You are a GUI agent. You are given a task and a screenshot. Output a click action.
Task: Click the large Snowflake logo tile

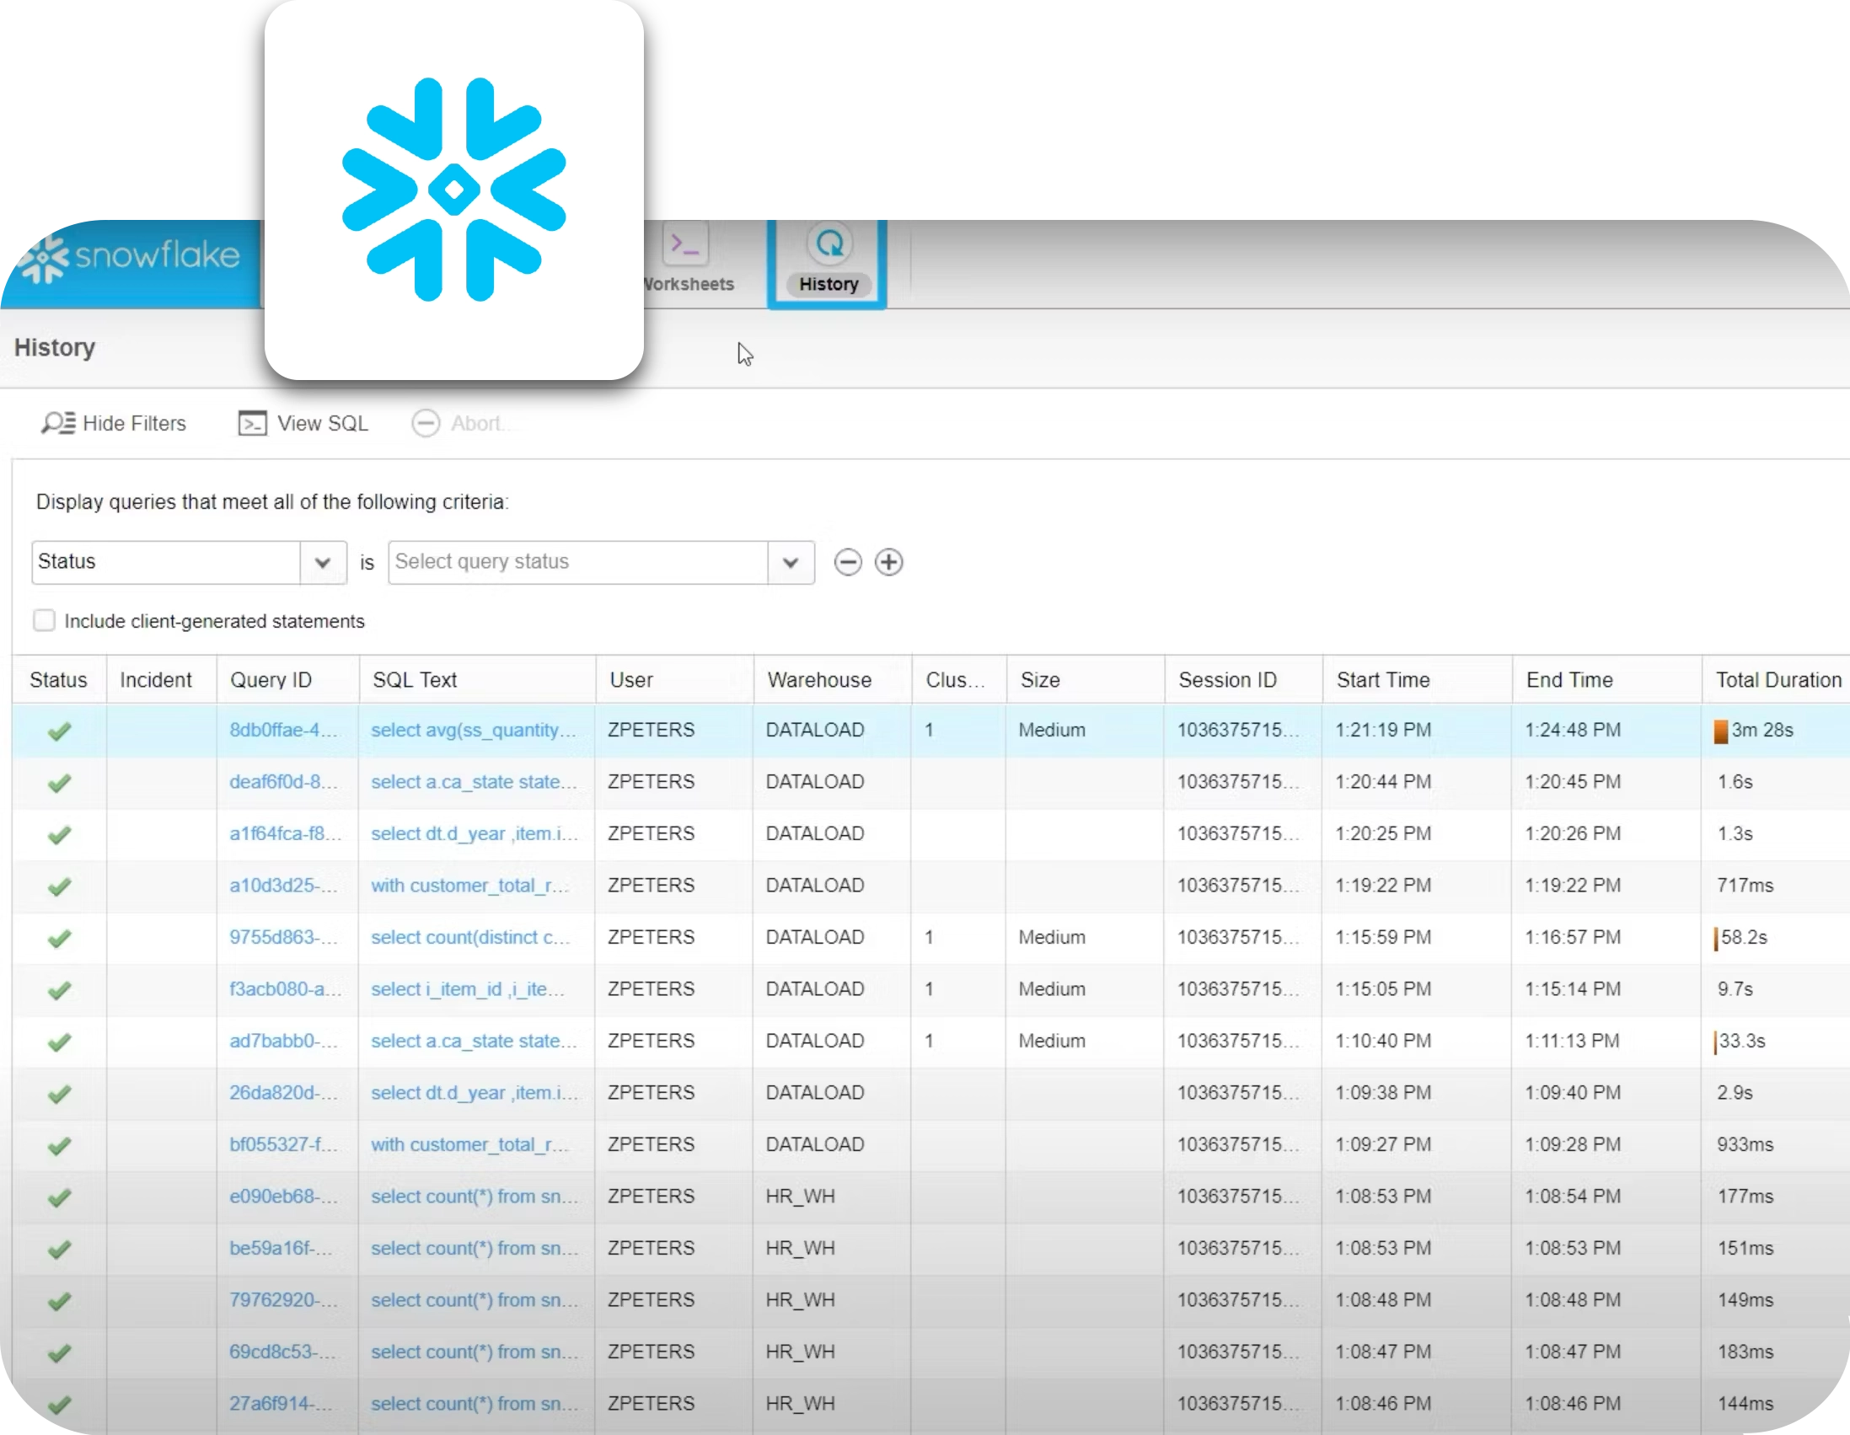pos(453,190)
